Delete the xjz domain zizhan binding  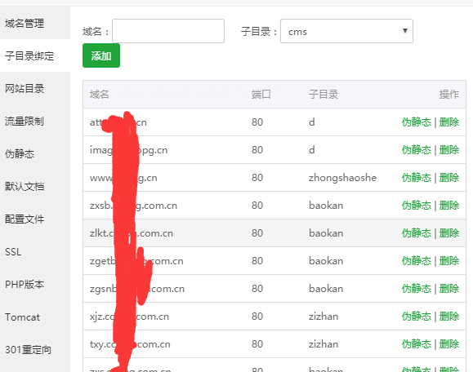tap(449, 317)
